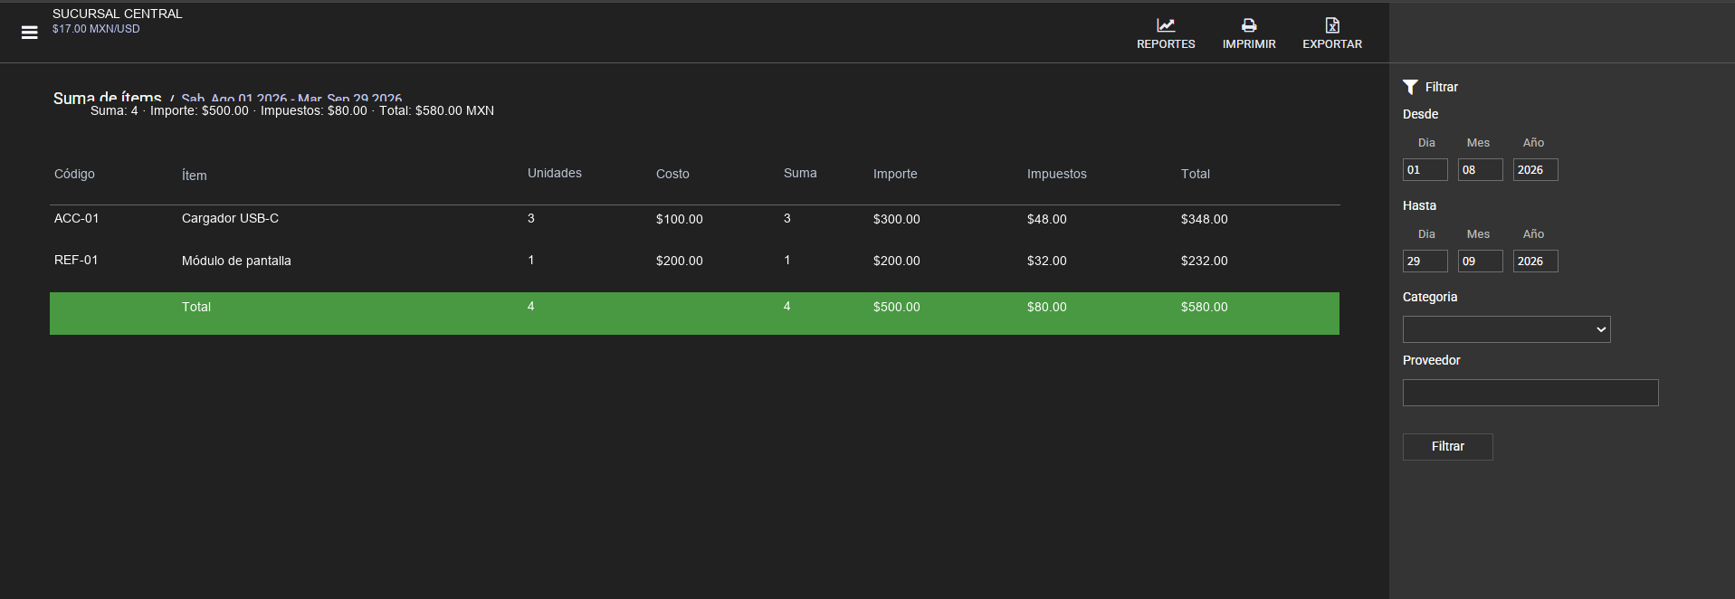Focus the Desde Mes field

(x=1481, y=170)
